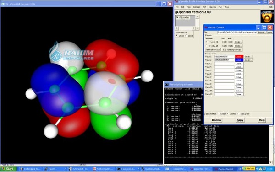275x172 pixels.
Task: Click the Import button
Action: pos(270,32)
